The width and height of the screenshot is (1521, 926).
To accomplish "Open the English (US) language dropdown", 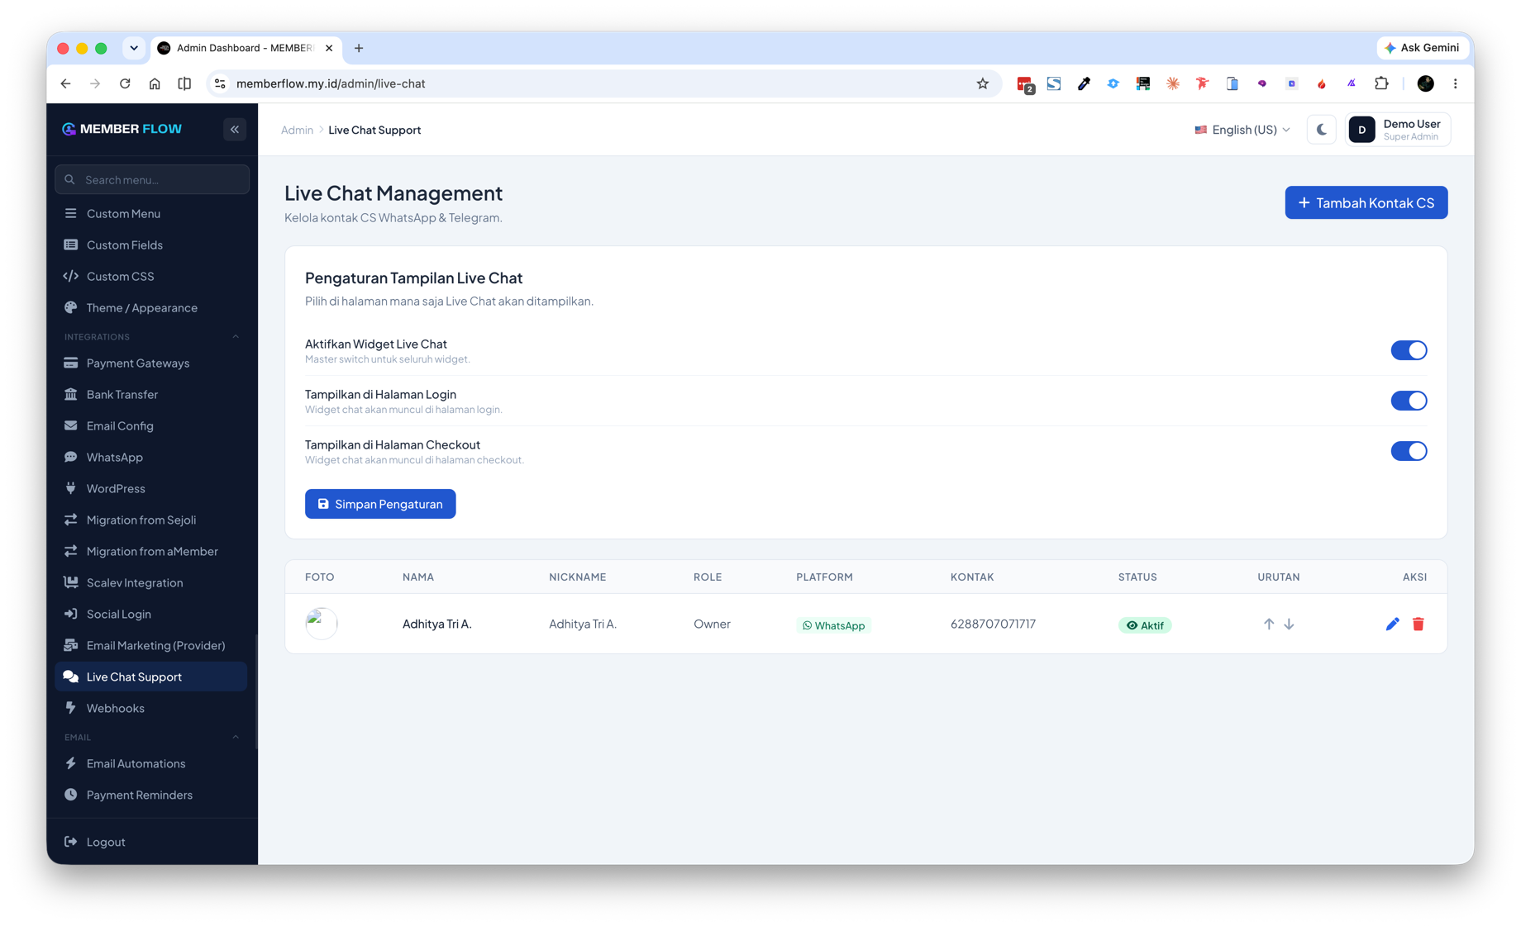I will tap(1242, 130).
